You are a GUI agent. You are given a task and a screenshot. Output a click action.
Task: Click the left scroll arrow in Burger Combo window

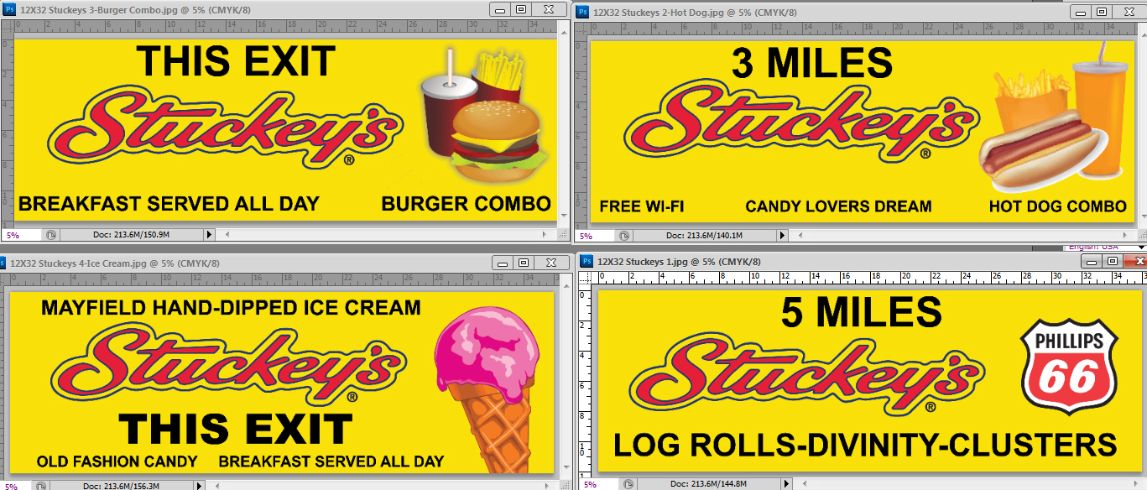[226, 235]
